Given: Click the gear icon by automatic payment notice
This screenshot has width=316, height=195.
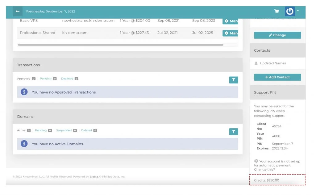Looking at the screenshot, I should coord(256,161).
